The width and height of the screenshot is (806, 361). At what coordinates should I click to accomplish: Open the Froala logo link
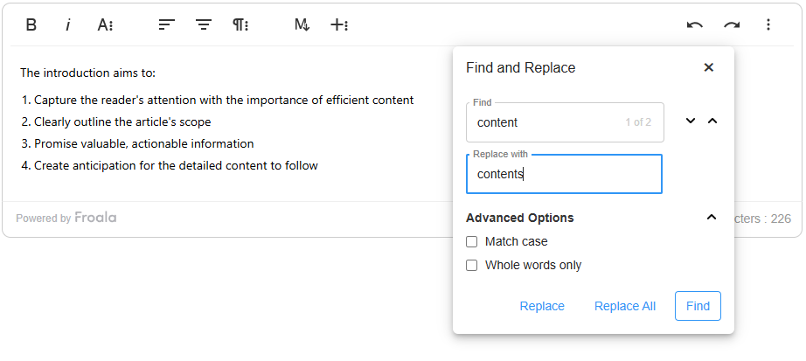click(x=95, y=218)
